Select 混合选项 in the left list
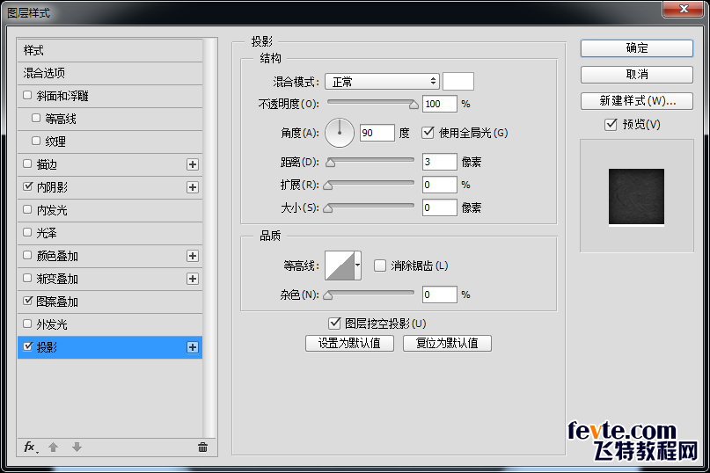This screenshot has width=710, height=473. click(x=110, y=73)
